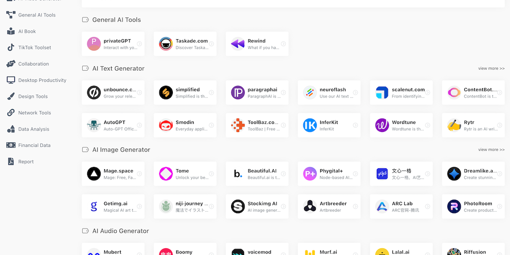This screenshot has width=510, height=255.
Task: Click the Stockimg AI logo icon
Action: [x=238, y=207]
